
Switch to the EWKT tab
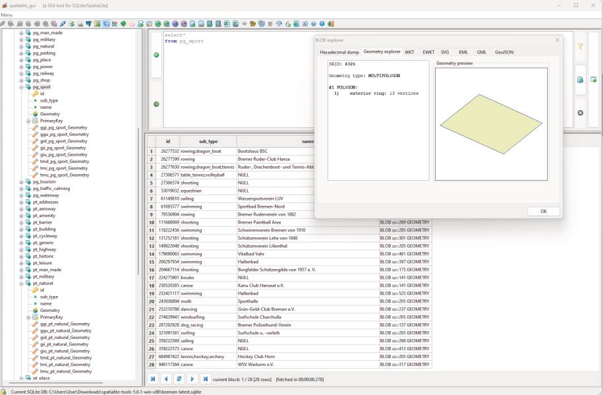[428, 52]
